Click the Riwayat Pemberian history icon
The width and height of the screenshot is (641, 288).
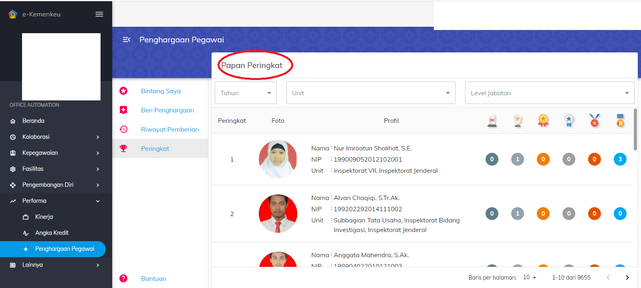[x=123, y=129]
